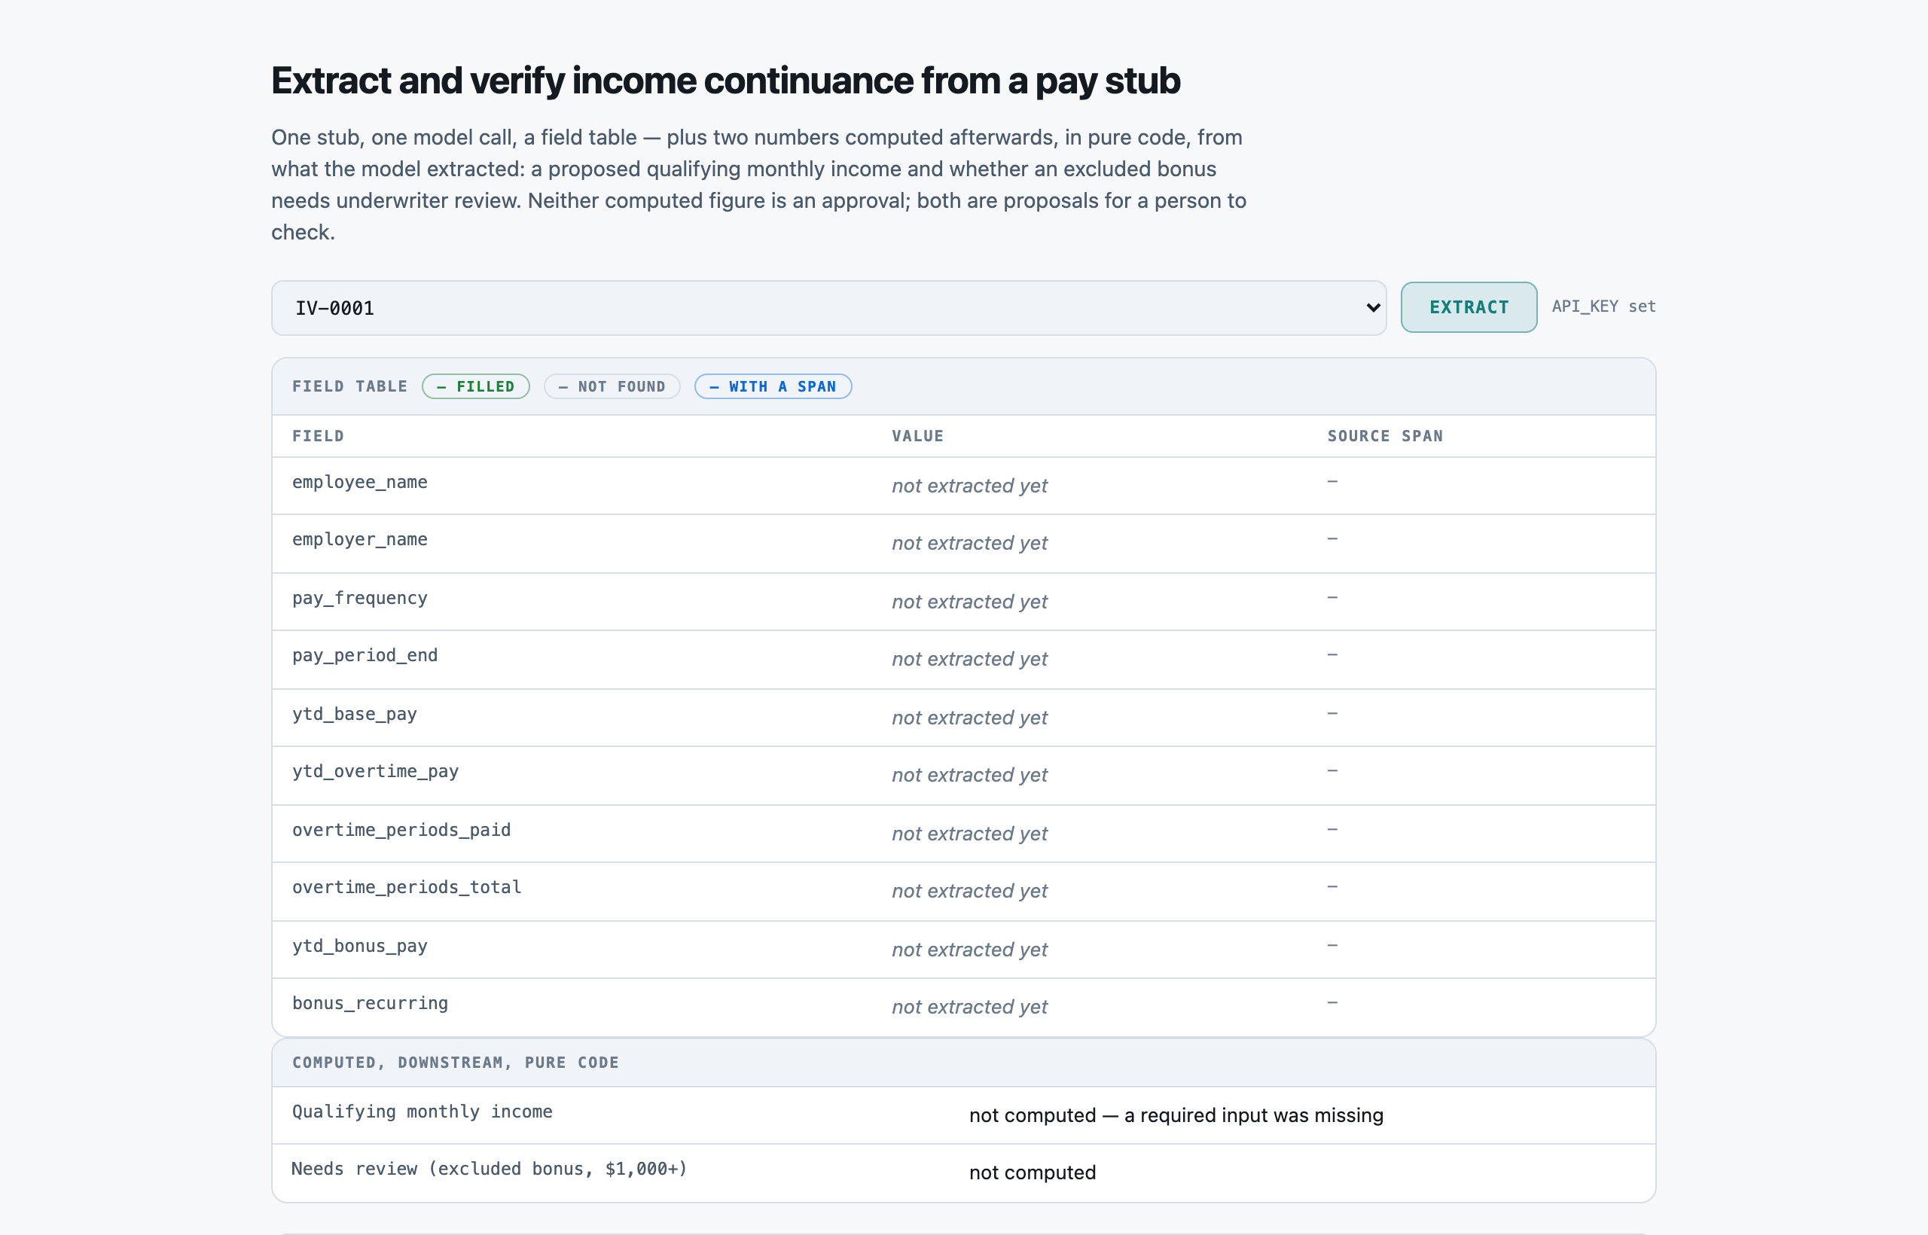
Task: Toggle the WITH A SPAN filter pill
Action: pyautogui.click(x=772, y=386)
